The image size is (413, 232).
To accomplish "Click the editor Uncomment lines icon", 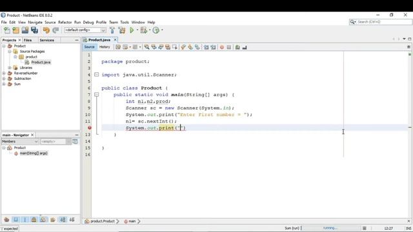I will point(245,47).
